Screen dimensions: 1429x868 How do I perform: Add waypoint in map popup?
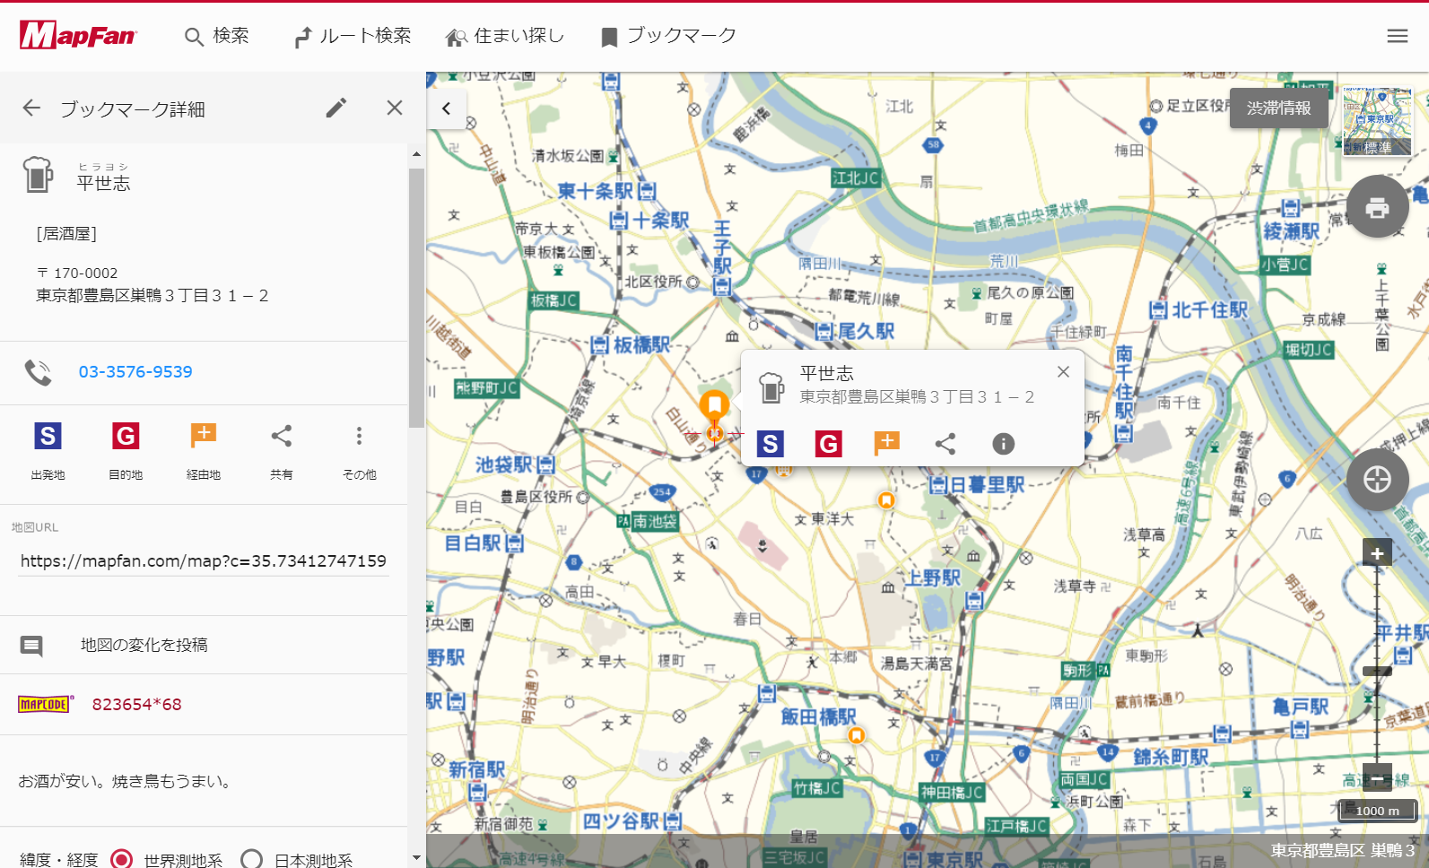pos(887,443)
